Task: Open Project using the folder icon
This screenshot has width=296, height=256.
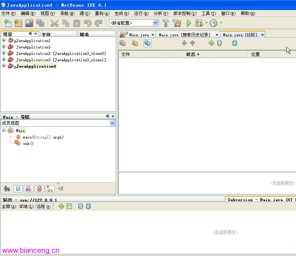Action: pyautogui.click(x=29, y=23)
